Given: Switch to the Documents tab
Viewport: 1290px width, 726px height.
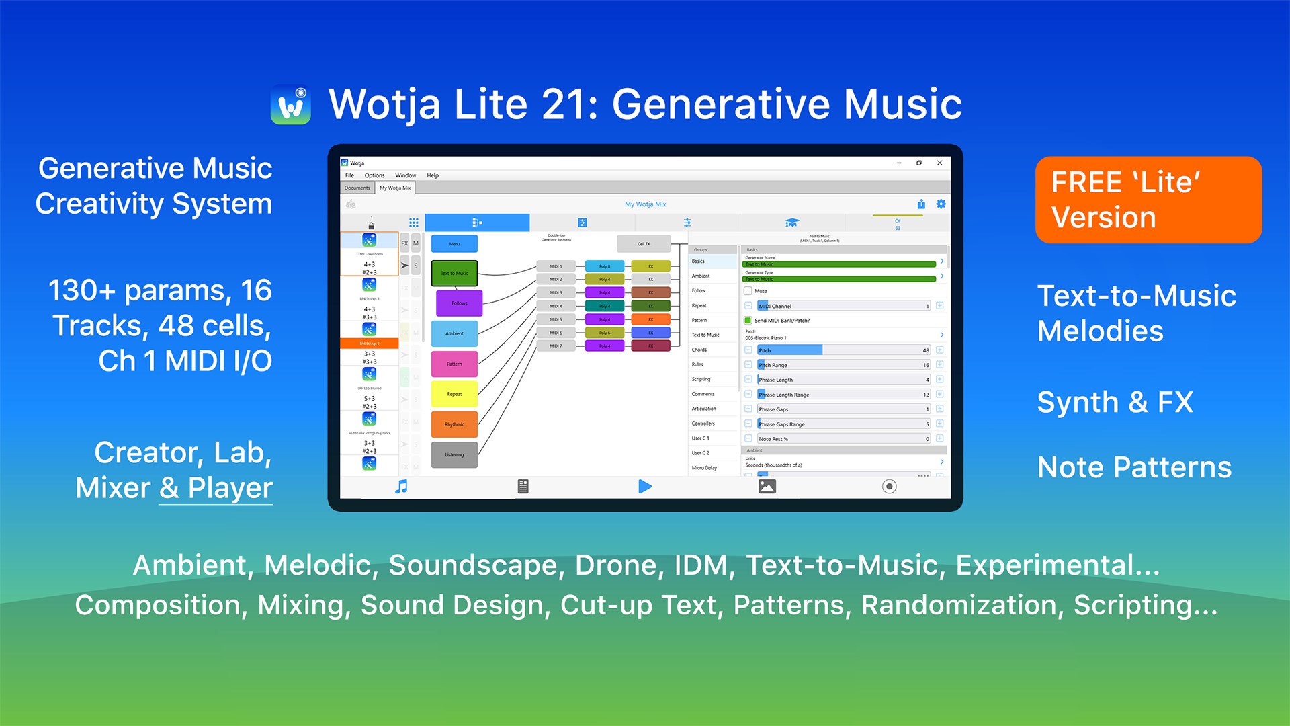Looking at the screenshot, I should pyautogui.click(x=357, y=188).
